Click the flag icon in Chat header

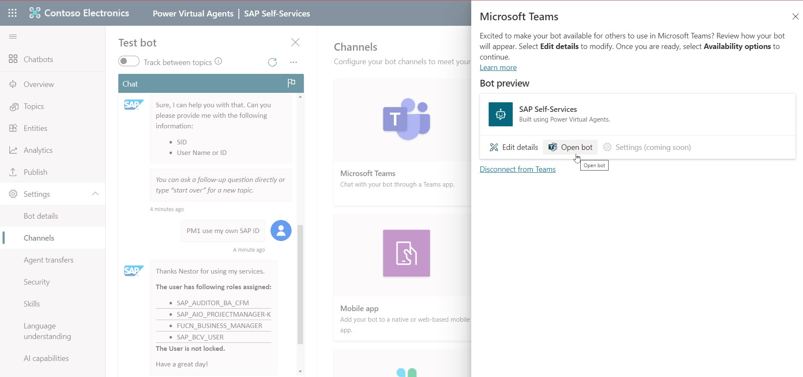pos(291,83)
